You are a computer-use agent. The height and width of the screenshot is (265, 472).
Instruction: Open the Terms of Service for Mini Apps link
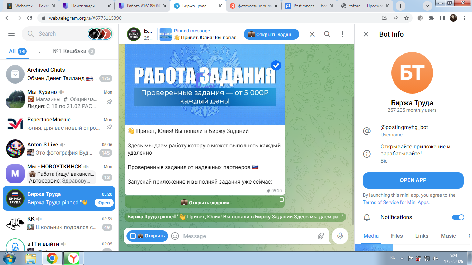(396, 203)
